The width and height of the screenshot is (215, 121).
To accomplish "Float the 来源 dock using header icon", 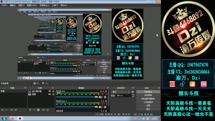I will point(53,88).
